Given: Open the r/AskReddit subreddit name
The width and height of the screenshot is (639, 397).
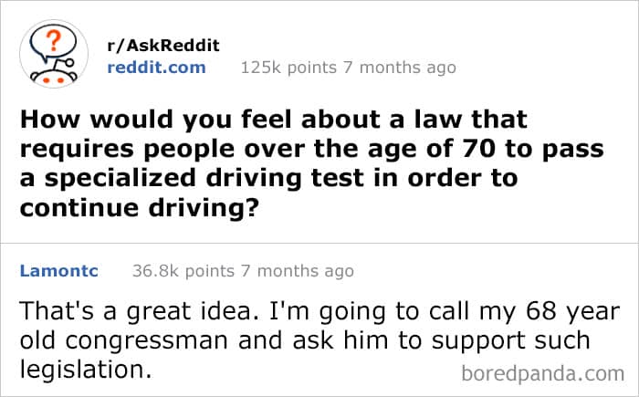Looking at the screenshot, I should [164, 46].
